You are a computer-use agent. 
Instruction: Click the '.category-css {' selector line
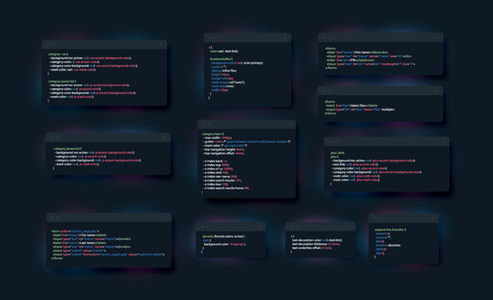[58, 54]
